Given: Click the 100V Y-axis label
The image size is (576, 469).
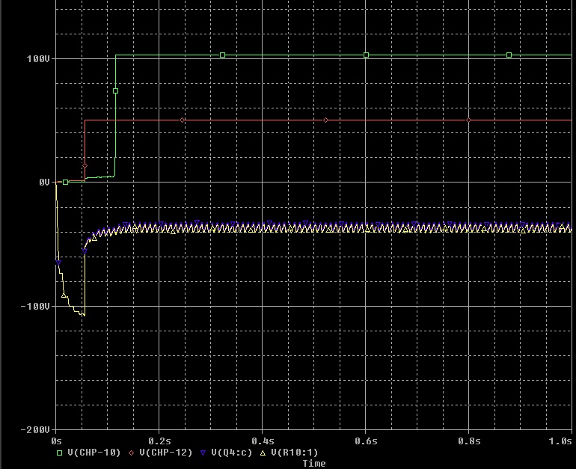Looking at the screenshot, I should pyautogui.click(x=38, y=59).
